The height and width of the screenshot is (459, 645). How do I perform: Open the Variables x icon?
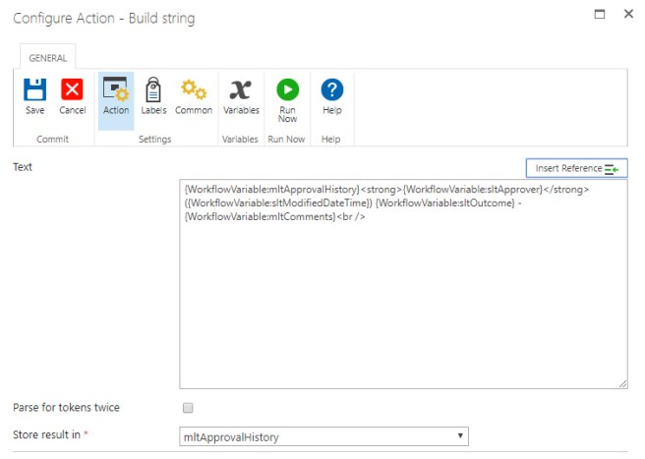tap(241, 89)
